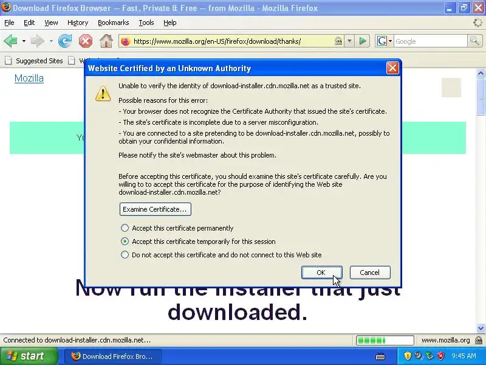Select Do not accept this certificate
The image size is (486, 365).
coord(125,255)
